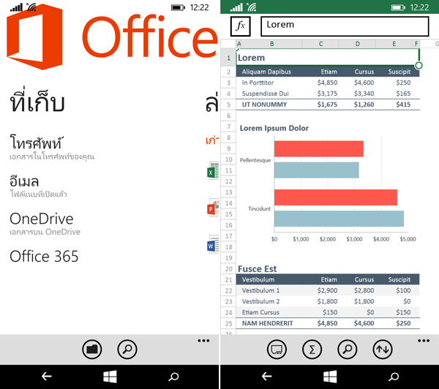Screen dimensions: 439x389
Task: Select column C header in the spreadsheet
Action: (321, 44)
